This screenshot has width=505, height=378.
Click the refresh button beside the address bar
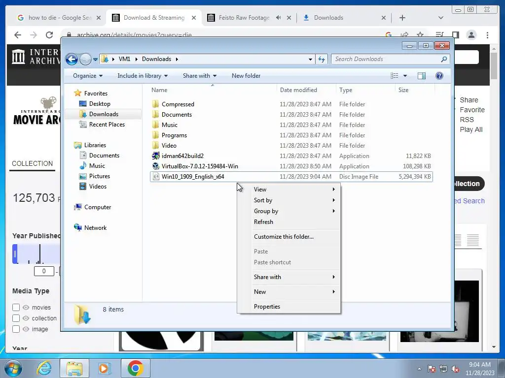pyautogui.click(x=322, y=59)
